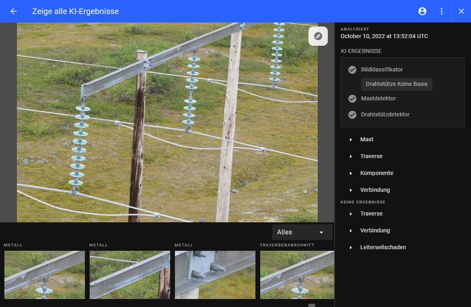
Task: Expand Verbindung under KI-Ergebnisse
Action: pos(351,190)
